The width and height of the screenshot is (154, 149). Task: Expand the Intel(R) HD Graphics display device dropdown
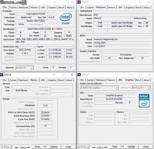[117, 88]
